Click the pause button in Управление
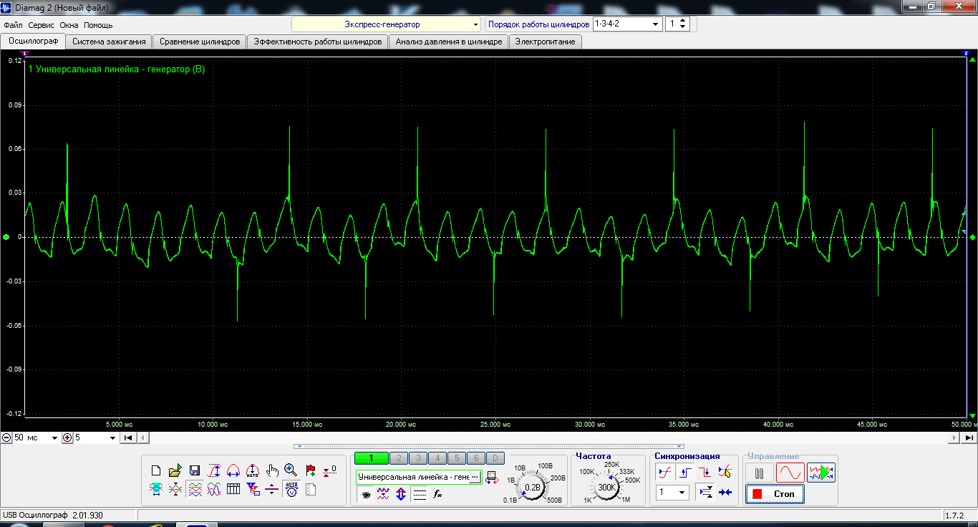This screenshot has height=527, width=978. coord(759,473)
